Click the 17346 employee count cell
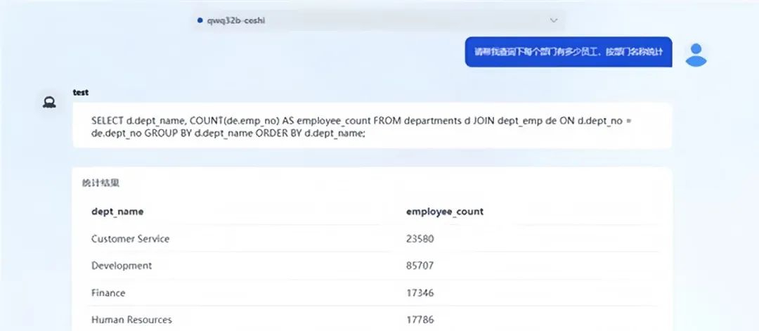The width and height of the screenshot is (759, 331). click(x=420, y=292)
